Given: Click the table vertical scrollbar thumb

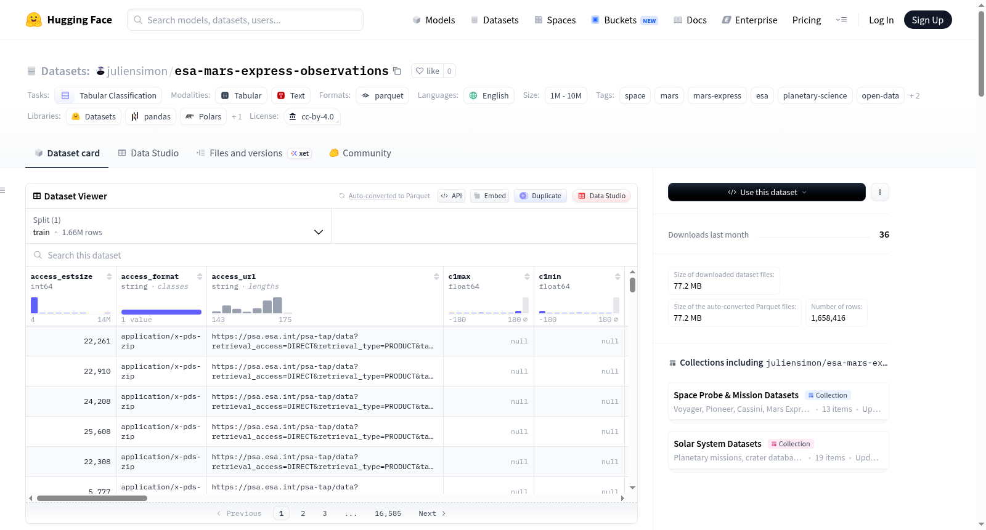Looking at the screenshot, I should click(x=632, y=285).
